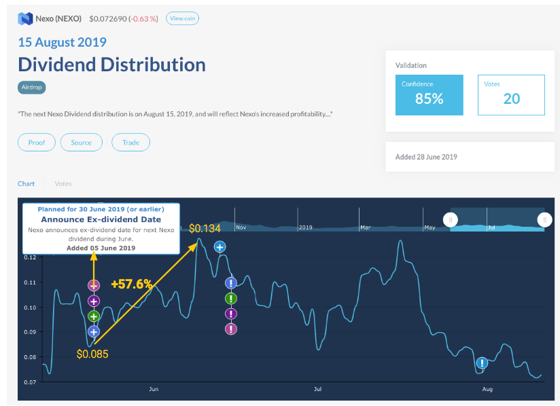
Task: Click the Nov label in the overview timeline
Action: [x=241, y=227]
